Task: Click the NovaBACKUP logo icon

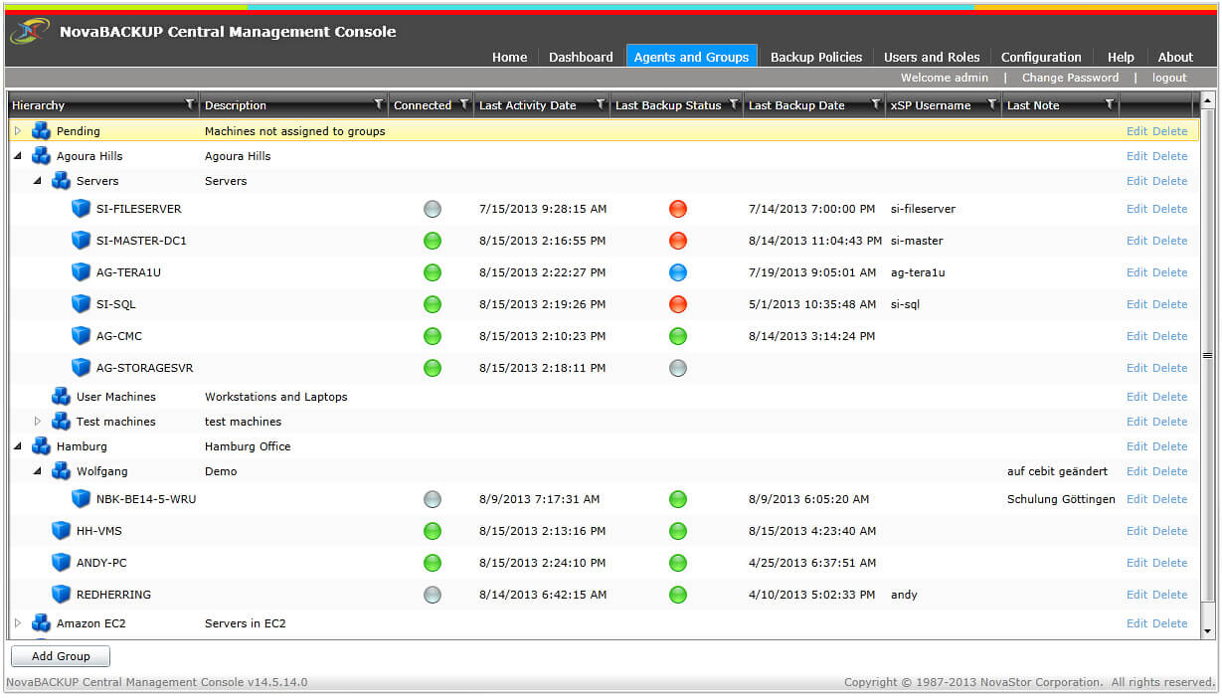Action: click(x=30, y=32)
